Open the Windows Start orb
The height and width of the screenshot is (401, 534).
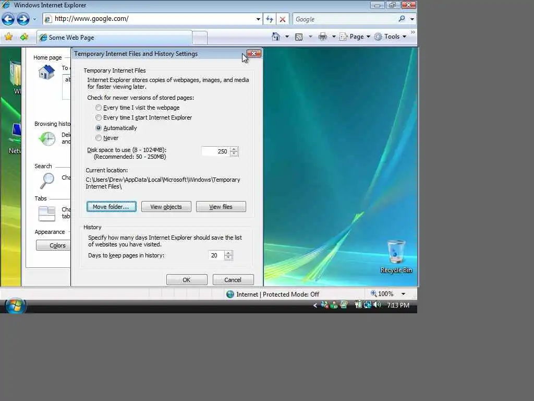click(15, 305)
